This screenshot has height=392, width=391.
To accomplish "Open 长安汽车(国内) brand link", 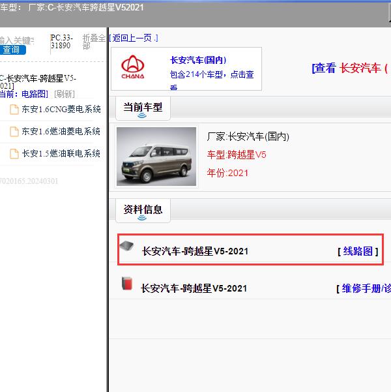I will (198, 60).
